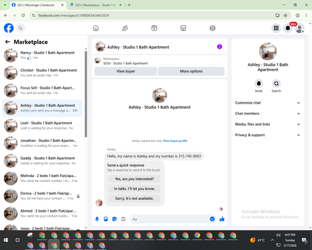Select Ashley's chat in the conversation list
Viewport: 312px width, 250px height.
pos(42,108)
